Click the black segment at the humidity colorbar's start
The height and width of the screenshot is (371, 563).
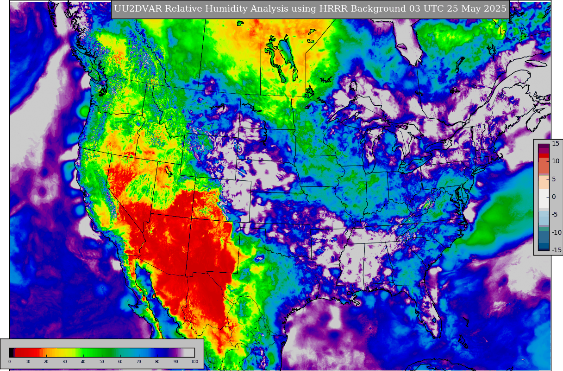[12, 352]
